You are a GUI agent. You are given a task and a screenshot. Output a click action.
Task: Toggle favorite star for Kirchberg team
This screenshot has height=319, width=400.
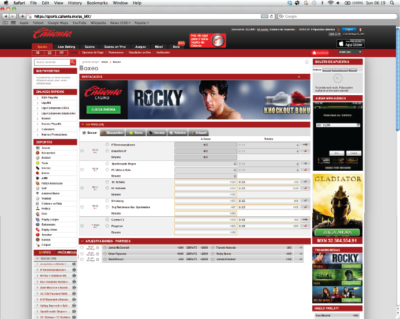tap(107, 201)
